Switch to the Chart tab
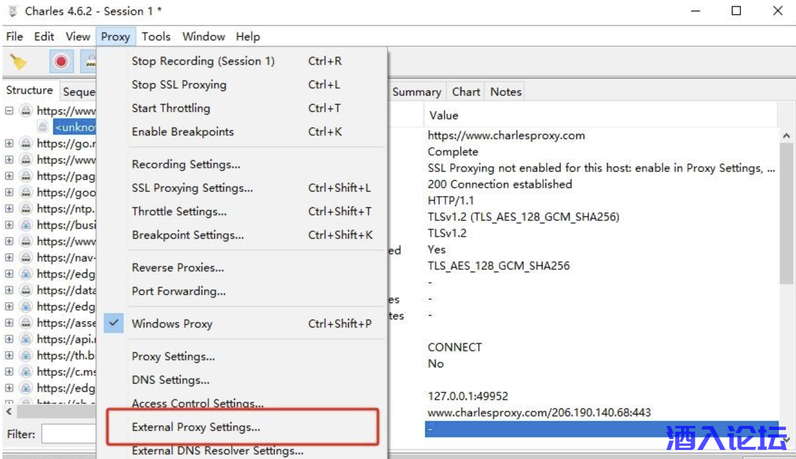Screen dimensions: 796x459 [466, 92]
